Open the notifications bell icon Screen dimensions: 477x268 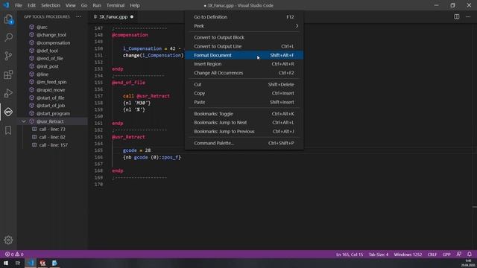click(470, 255)
